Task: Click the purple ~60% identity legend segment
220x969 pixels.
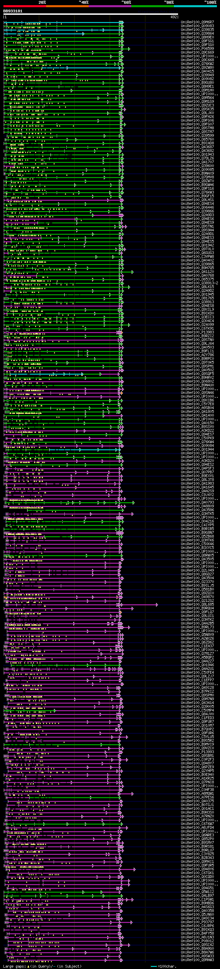Action: (x=110, y=6)
